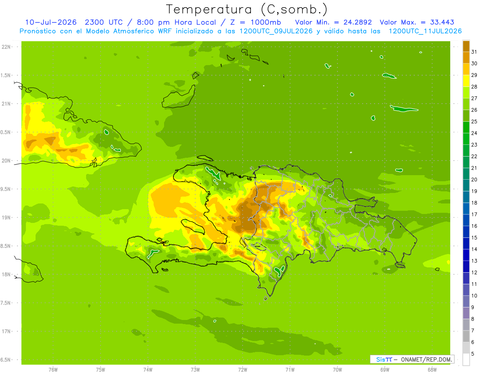Screen dimensions: 485x375
Task: Pick legend color band between 25 and 26
Action: tap(466, 116)
